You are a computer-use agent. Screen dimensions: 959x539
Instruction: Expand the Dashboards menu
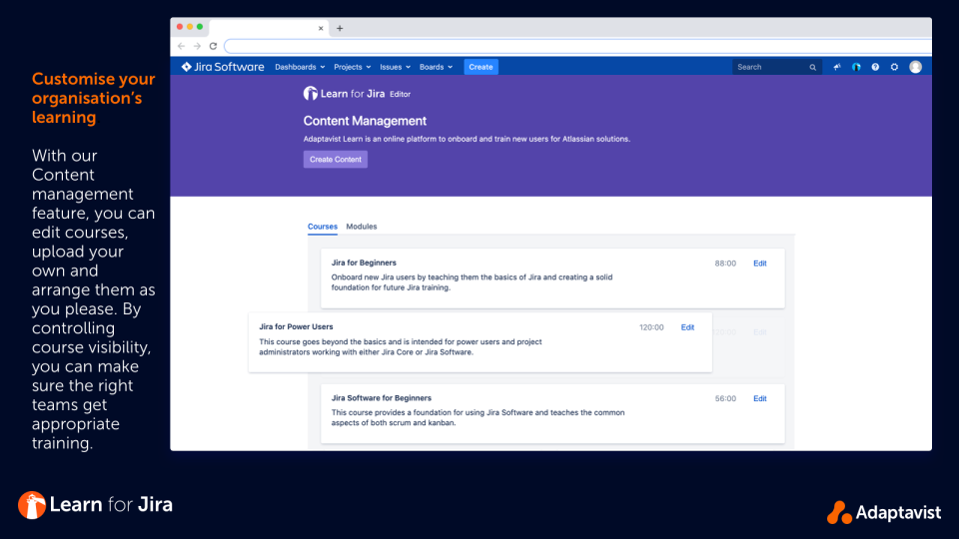coord(300,67)
